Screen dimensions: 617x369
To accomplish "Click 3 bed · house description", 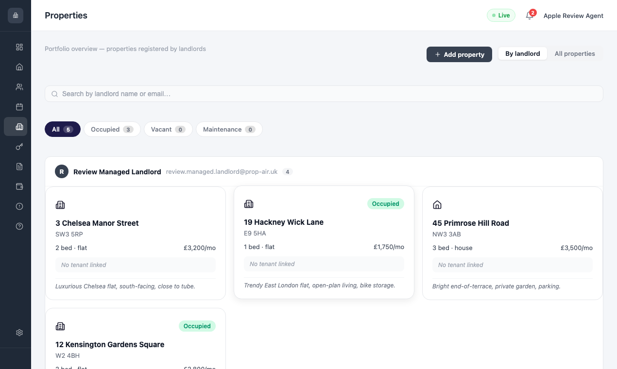I will (x=452, y=248).
